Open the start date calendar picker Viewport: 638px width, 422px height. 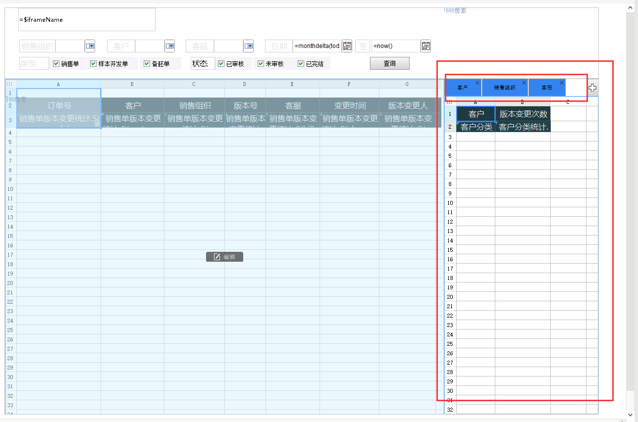[x=347, y=46]
